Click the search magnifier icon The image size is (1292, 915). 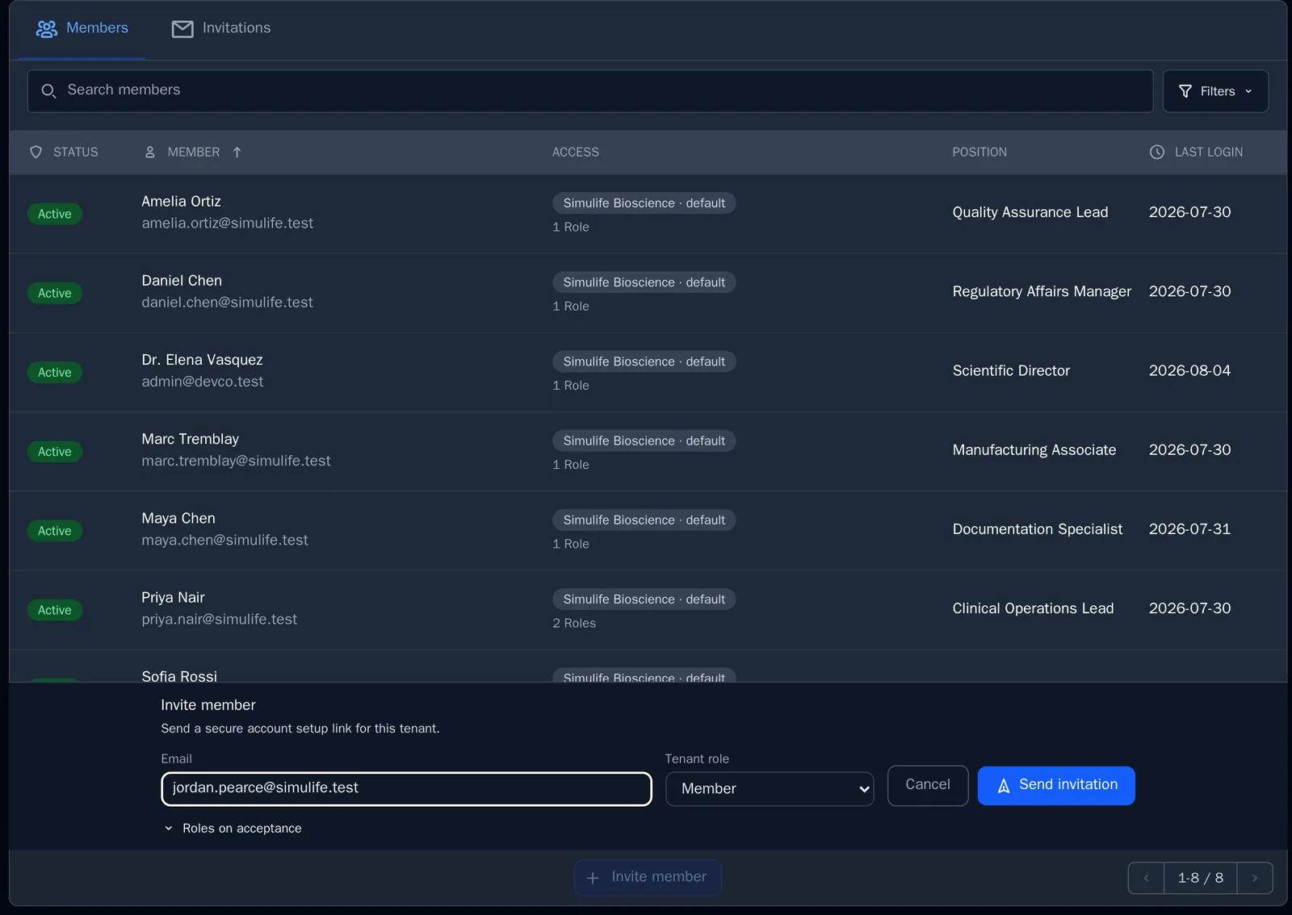click(48, 91)
